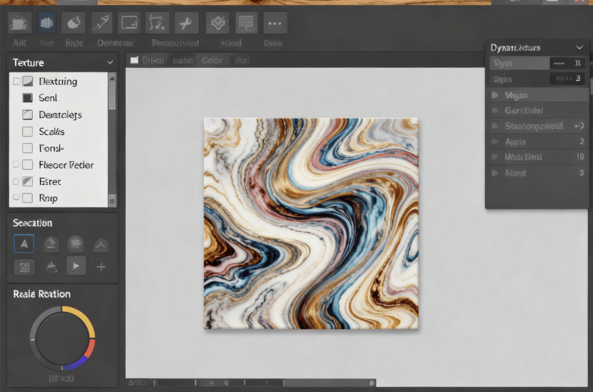Viewport: 593px width, 392px height.
Task: Toggle the Rorp checkbox in Texture list
Action: 27,198
